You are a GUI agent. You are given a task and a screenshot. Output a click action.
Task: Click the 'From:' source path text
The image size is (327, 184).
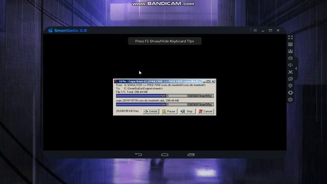(161, 85)
